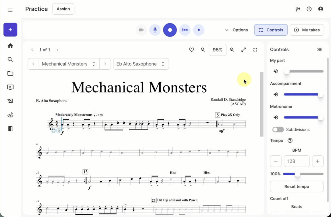The width and height of the screenshot is (331, 217).
Task: Decrease BPM with minus button
Action: pyautogui.click(x=276, y=161)
